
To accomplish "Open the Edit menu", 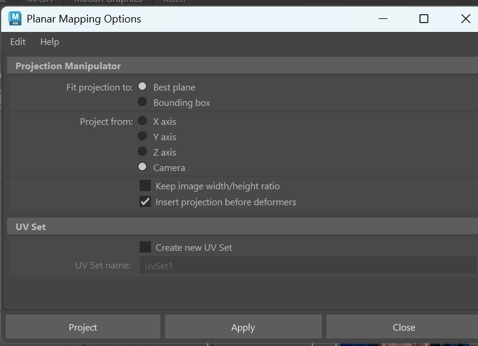I will 18,42.
